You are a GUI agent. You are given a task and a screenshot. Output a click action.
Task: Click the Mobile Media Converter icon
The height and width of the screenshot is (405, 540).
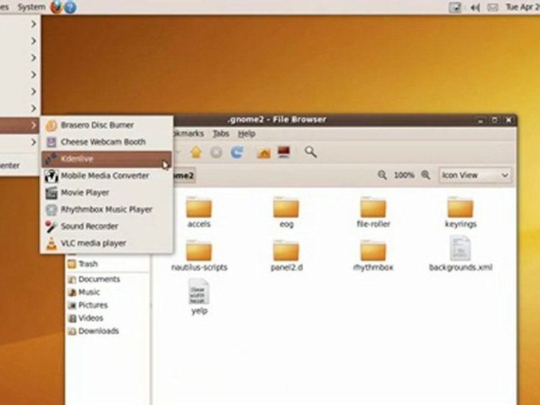click(x=51, y=175)
